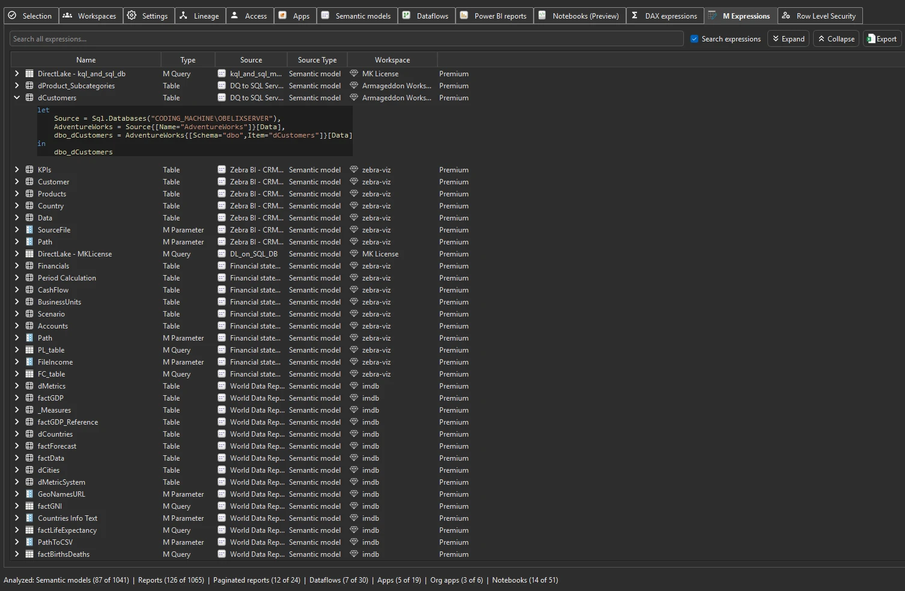This screenshot has height=591, width=905.
Task: Click the Sql.Databases line in the M code
Action: (x=167, y=118)
